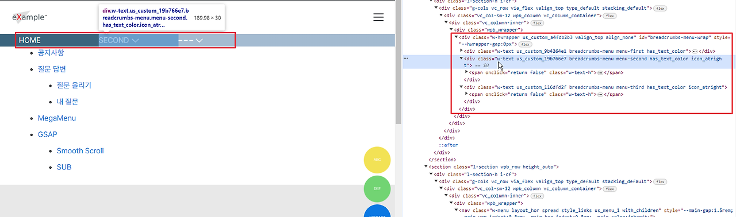The height and width of the screenshot is (217, 736).
Task: Open the 공지사항 link
Action: pos(51,53)
